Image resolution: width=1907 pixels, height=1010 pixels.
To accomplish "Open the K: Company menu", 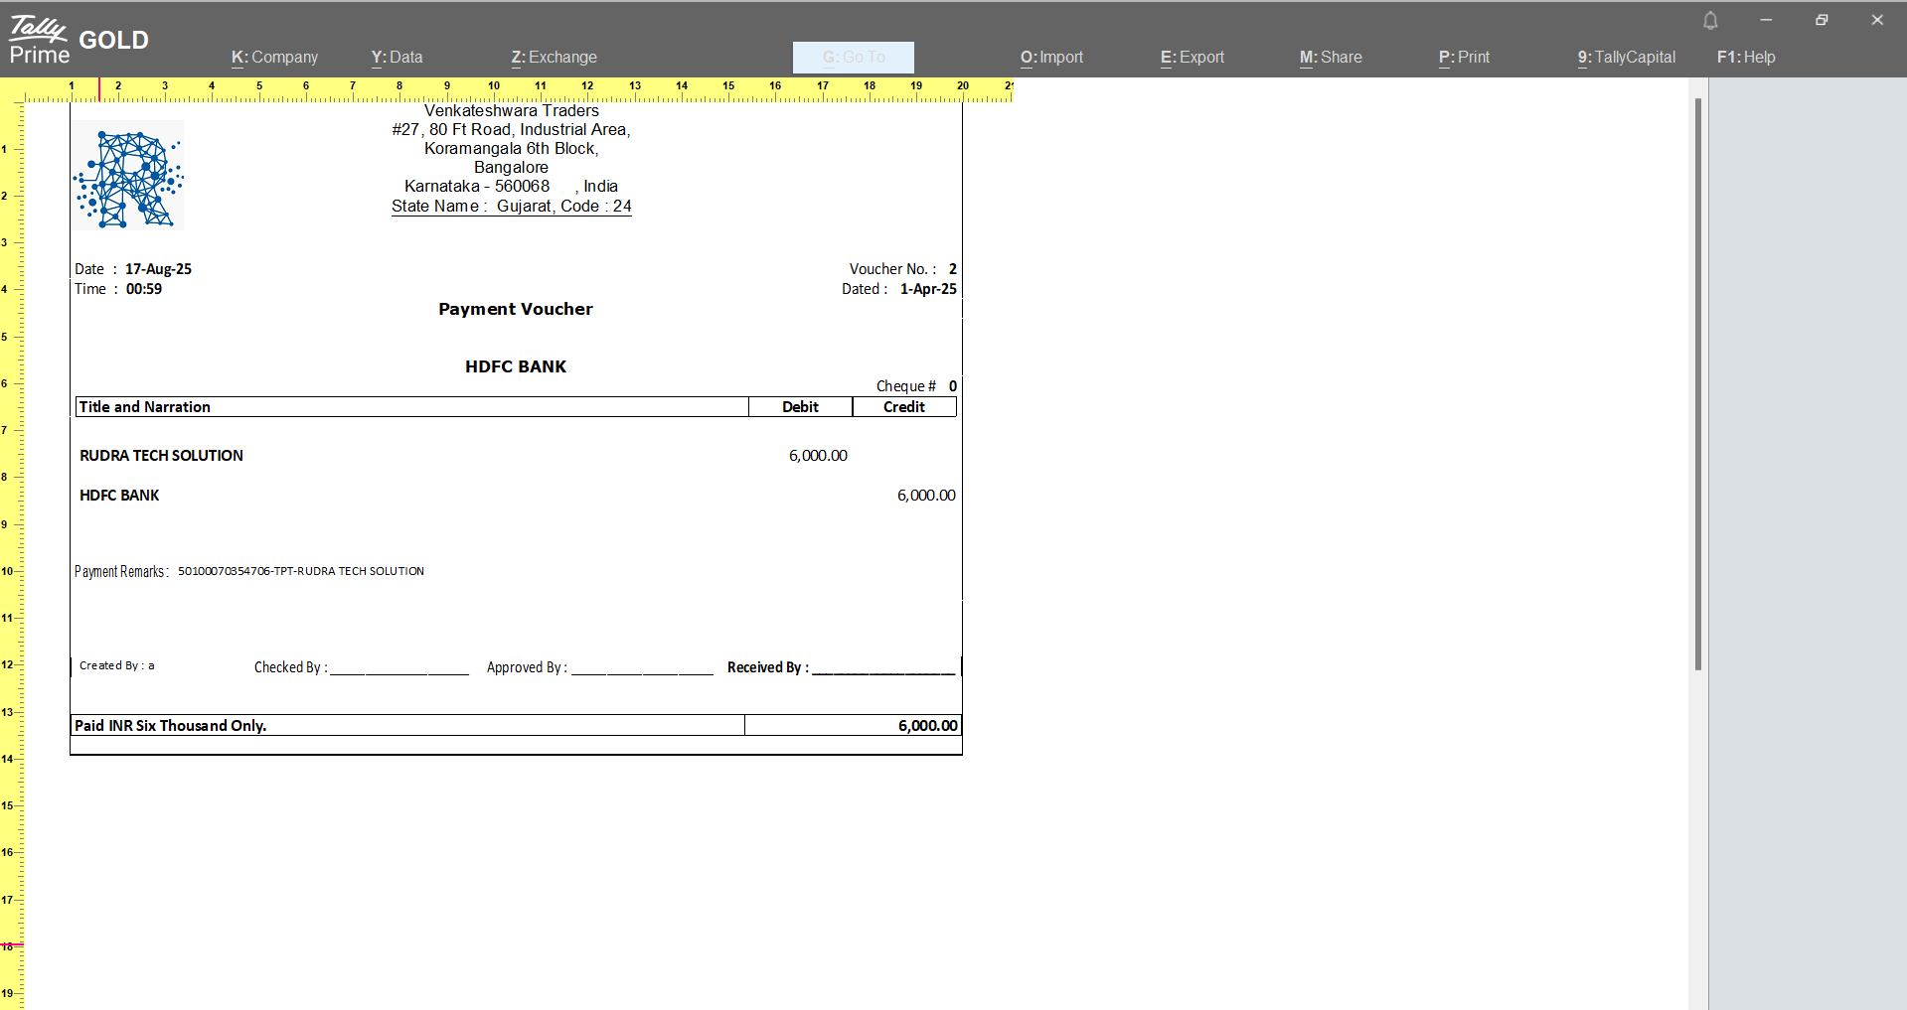I will click(274, 58).
